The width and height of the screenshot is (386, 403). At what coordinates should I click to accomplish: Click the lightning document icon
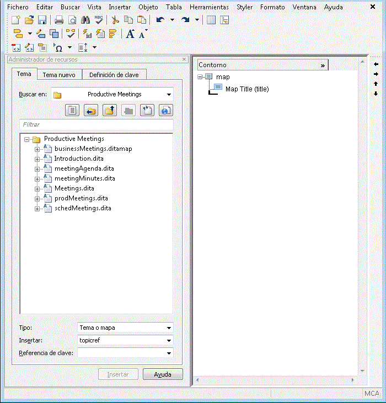pyautogui.click(x=100, y=34)
